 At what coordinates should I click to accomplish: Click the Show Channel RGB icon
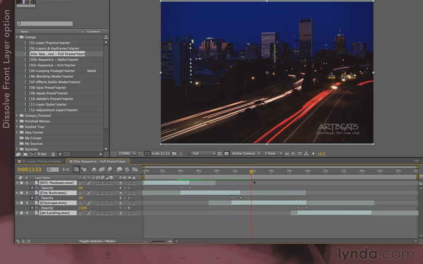click(x=187, y=154)
